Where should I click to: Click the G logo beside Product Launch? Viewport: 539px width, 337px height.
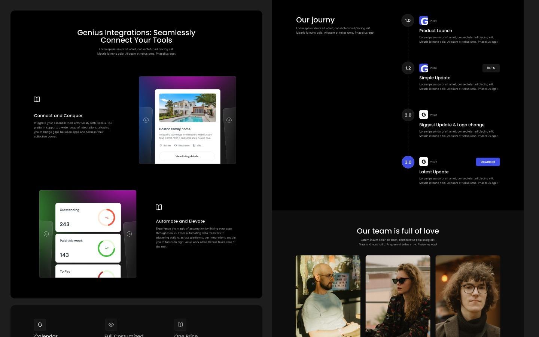click(424, 21)
